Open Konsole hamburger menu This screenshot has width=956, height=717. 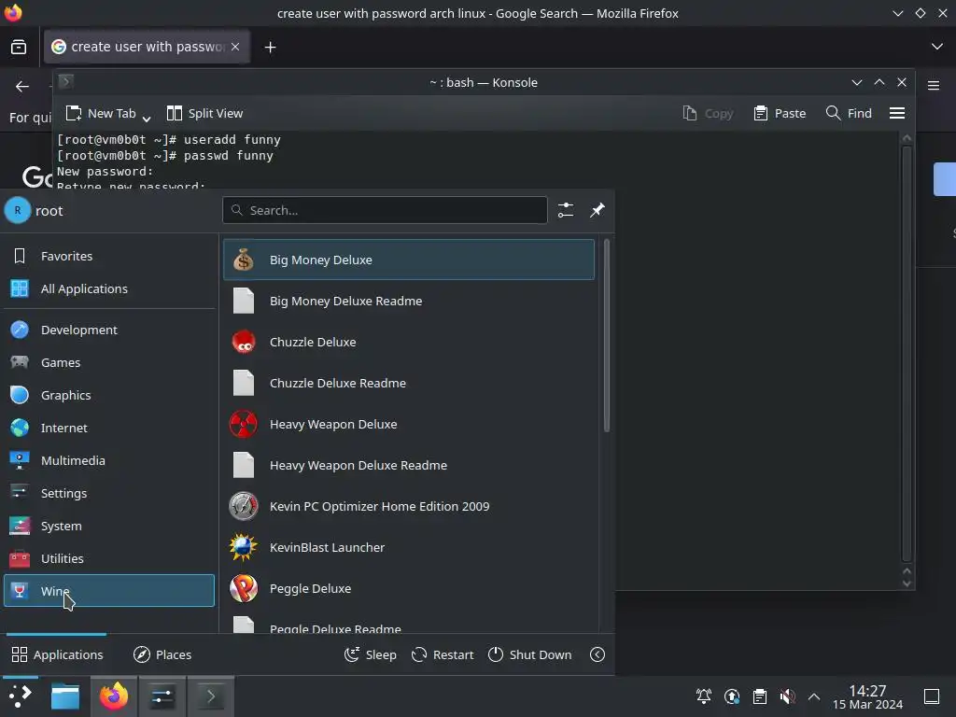pos(897,113)
